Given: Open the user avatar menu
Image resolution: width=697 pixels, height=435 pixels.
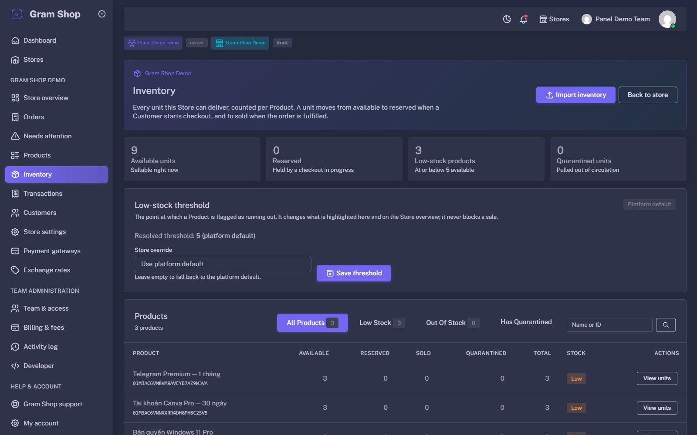Looking at the screenshot, I should (x=667, y=19).
